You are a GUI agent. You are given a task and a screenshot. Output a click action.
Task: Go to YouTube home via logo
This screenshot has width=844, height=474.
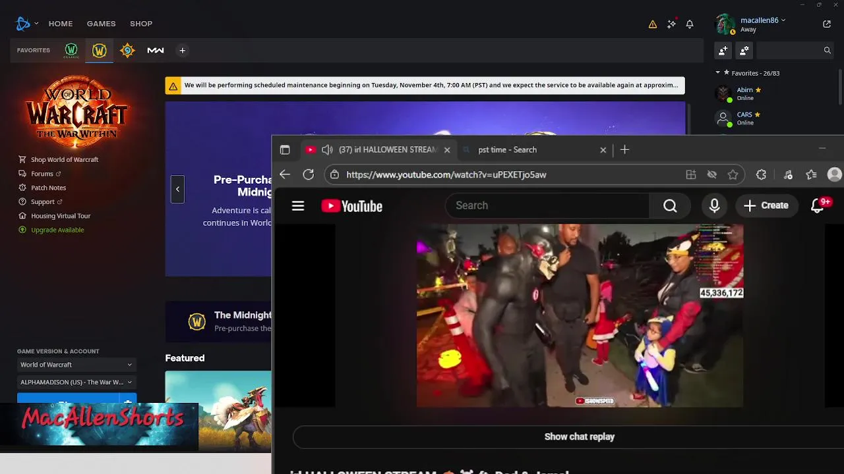[x=351, y=206]
